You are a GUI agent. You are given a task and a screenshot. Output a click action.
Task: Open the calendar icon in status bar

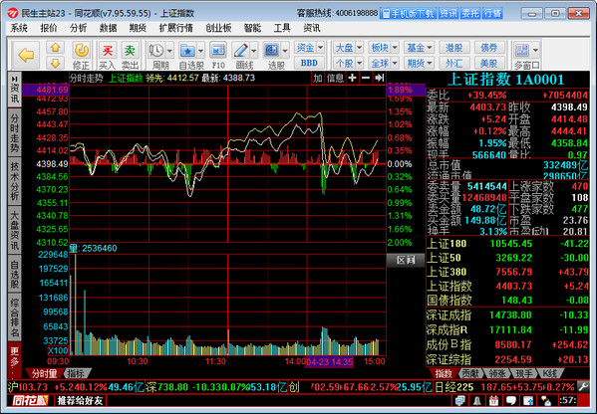tap(493, 400)
